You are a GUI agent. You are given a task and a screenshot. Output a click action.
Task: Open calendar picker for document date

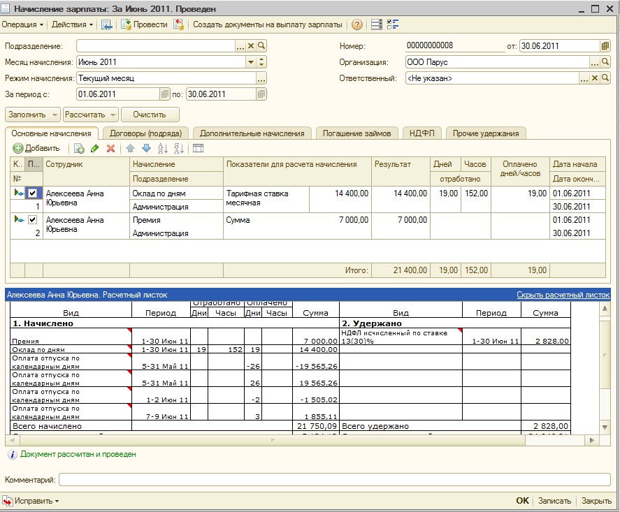tap(605, 46)
